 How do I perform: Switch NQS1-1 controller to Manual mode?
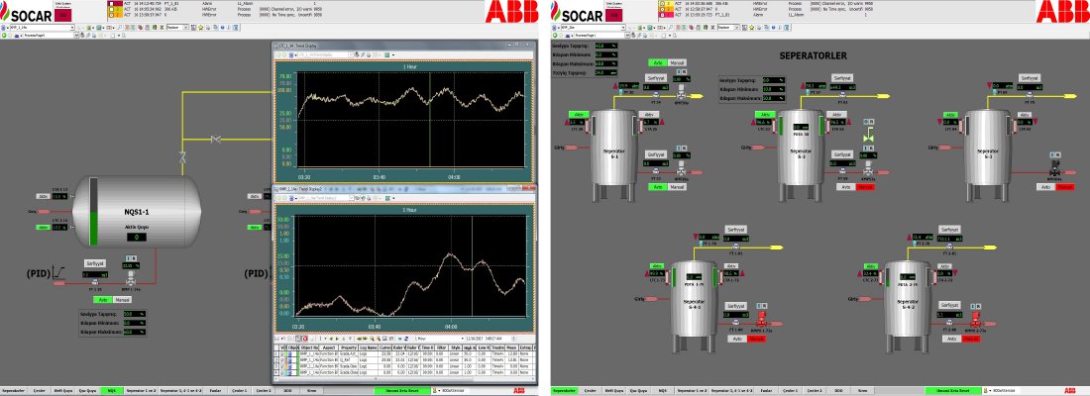(x=123, y=299)
